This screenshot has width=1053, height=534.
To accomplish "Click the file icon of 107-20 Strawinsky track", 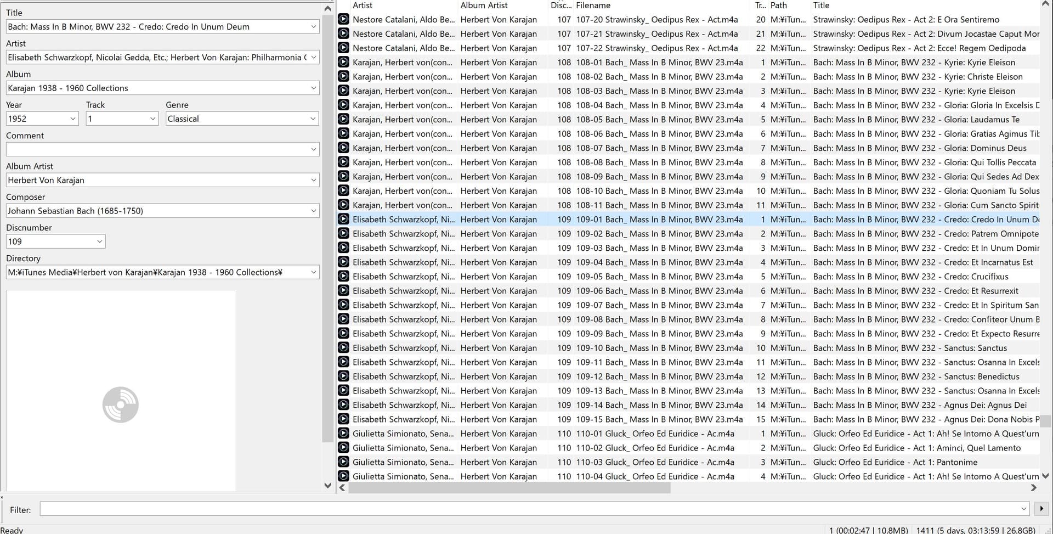I will tap(343, 19).
